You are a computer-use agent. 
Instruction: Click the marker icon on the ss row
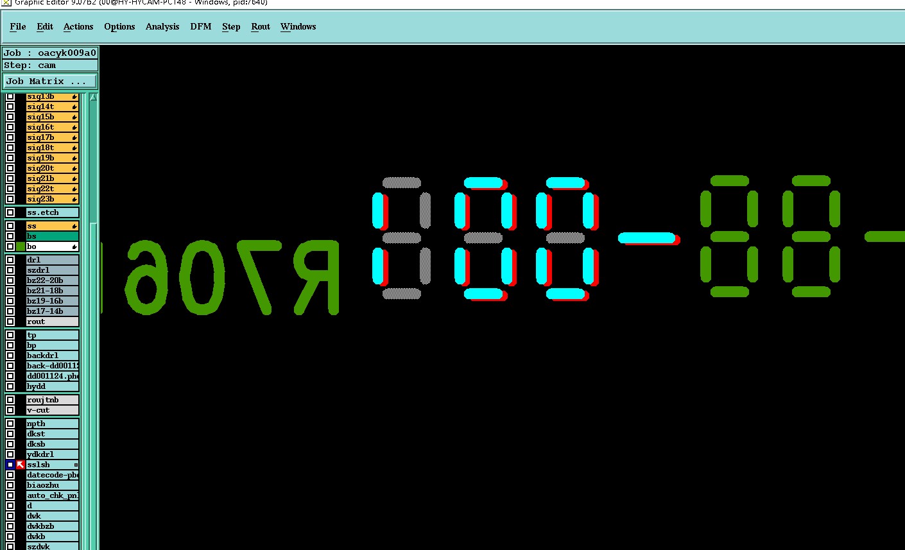(x=74, y=226)
